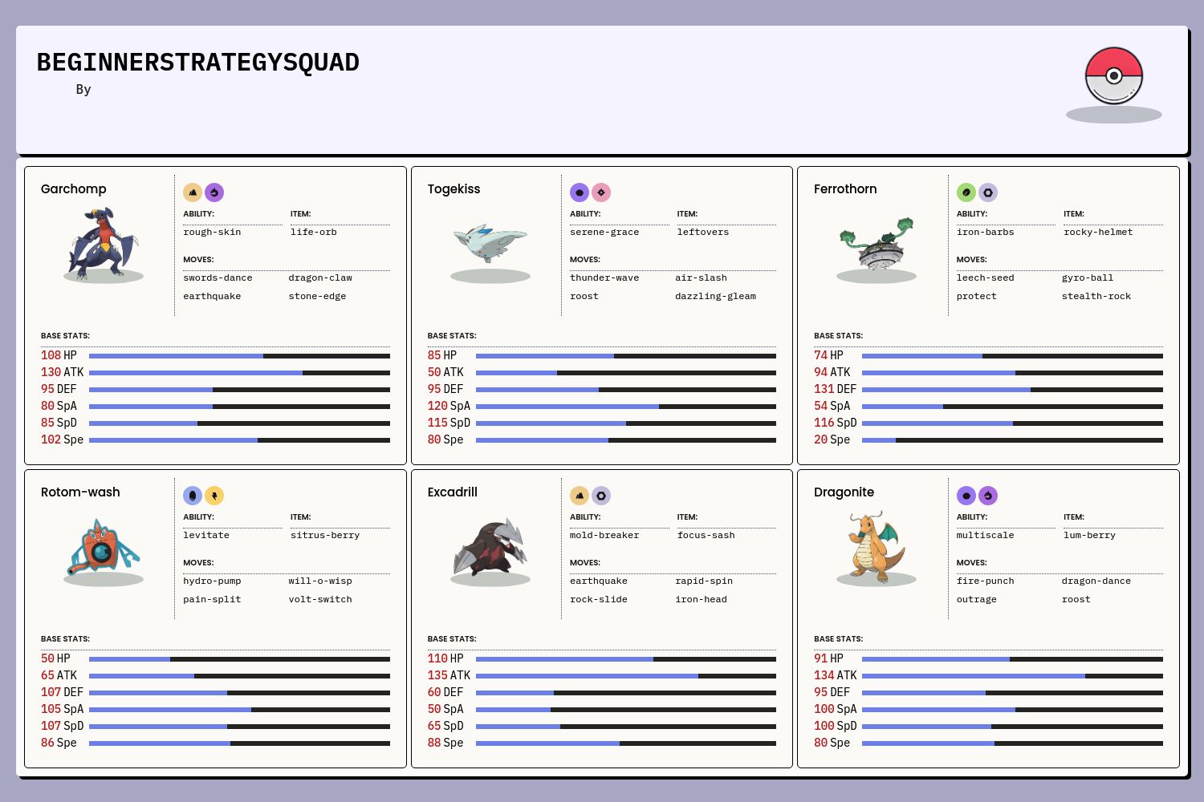Viewport: 1204px width, 802px height.
Task: Click the Rotom-wash sprite image
Action: [104, 547]
